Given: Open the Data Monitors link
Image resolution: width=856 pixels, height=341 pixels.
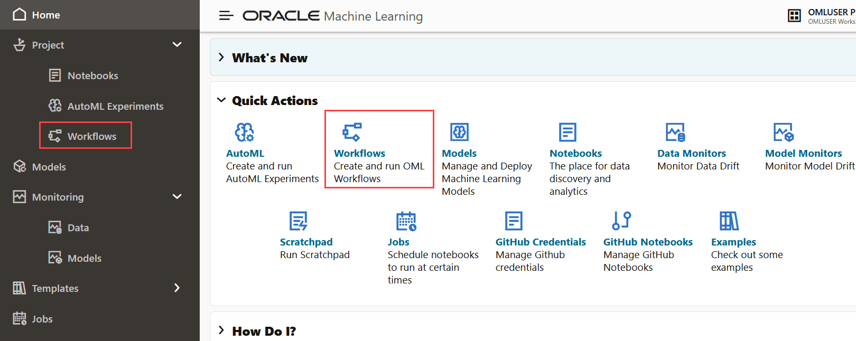Looking at the screenshot, I should coord(692,154).
